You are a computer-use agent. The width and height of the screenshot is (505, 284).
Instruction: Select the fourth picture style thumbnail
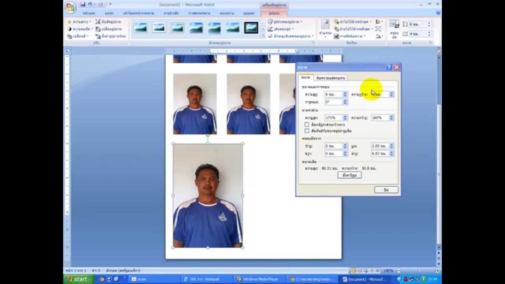click(196, 28)
